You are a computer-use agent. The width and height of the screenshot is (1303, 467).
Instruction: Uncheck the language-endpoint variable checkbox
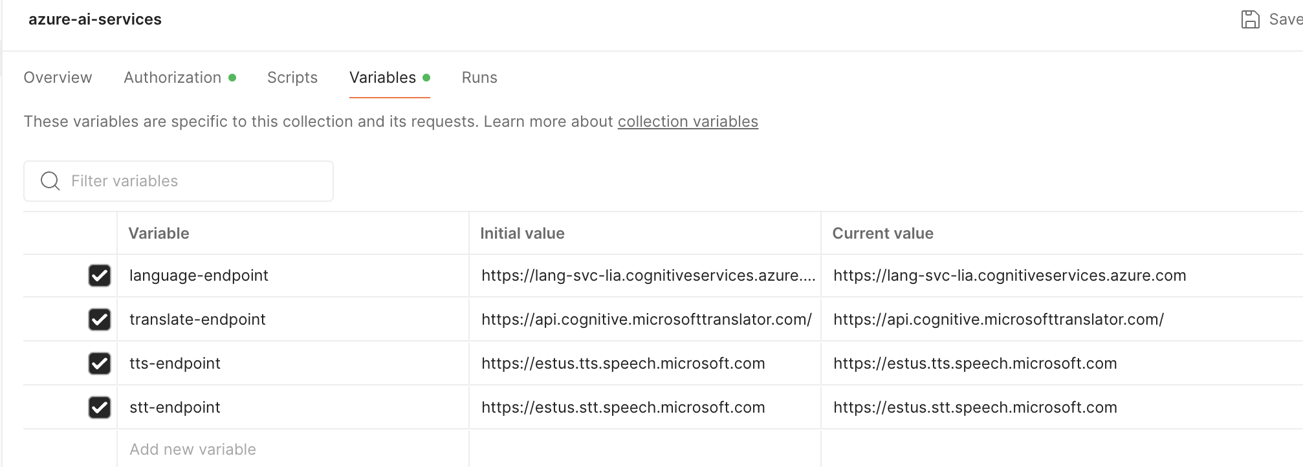click(100, 276)
